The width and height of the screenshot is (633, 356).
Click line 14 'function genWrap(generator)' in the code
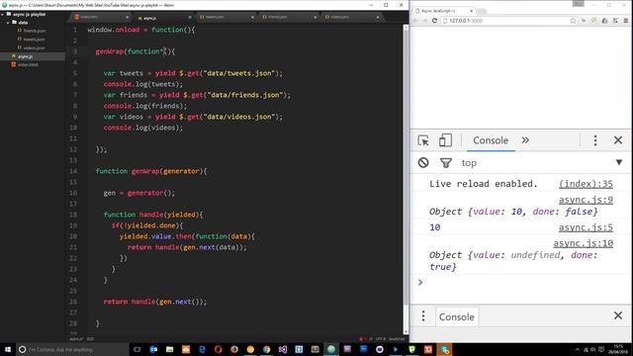pyautogui.click(x=151, y=171)
